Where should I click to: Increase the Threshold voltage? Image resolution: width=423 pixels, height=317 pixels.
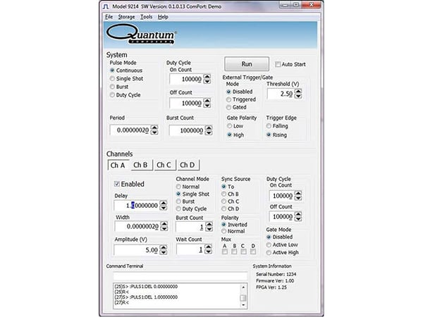[x=298, y=92]
